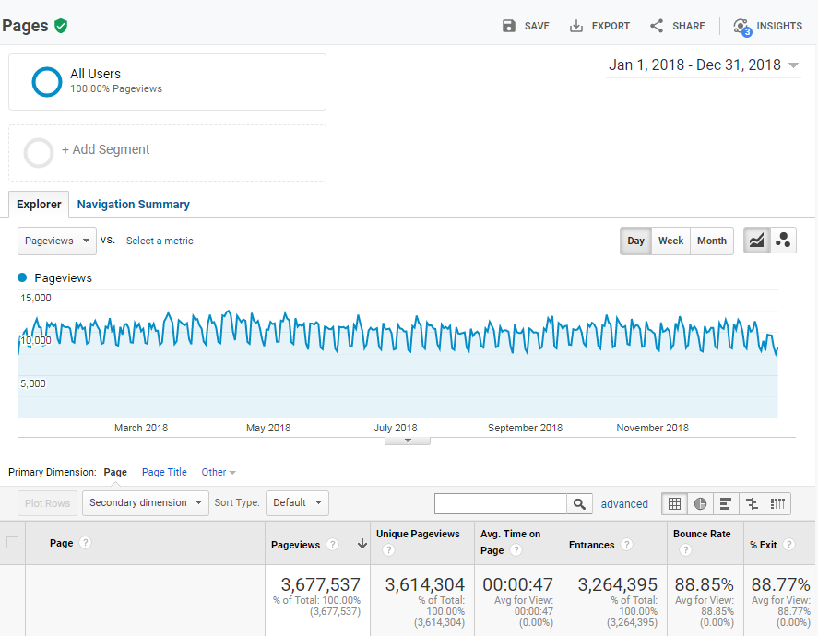
Task: Expand the Other primary dimension menu
Action: point(219,472)
